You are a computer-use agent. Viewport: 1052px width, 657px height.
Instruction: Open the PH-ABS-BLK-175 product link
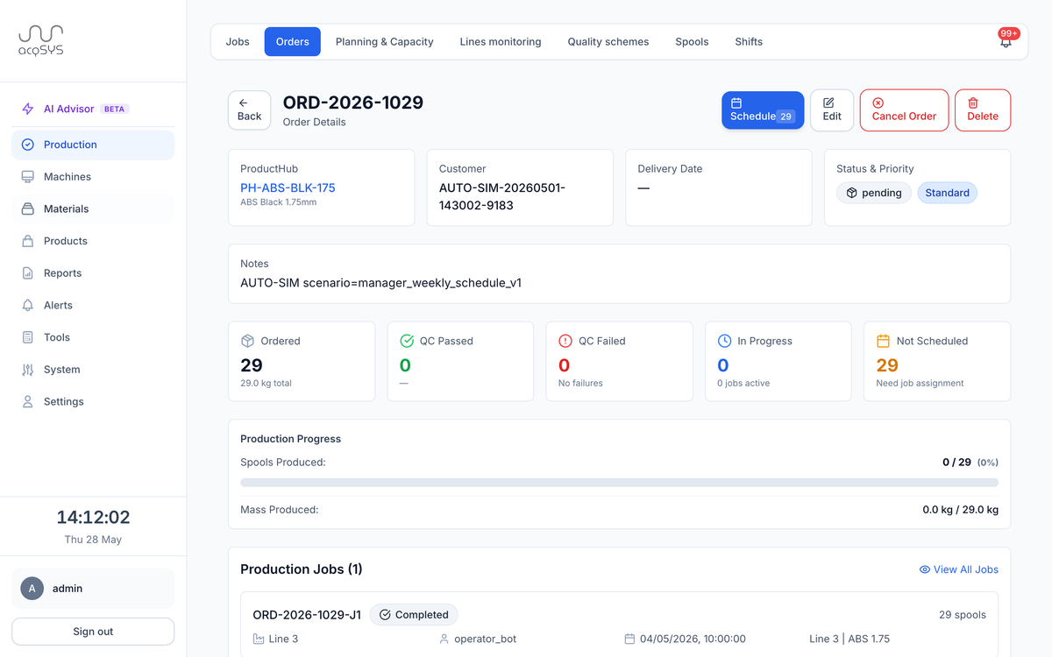click(x=288, y=187)
